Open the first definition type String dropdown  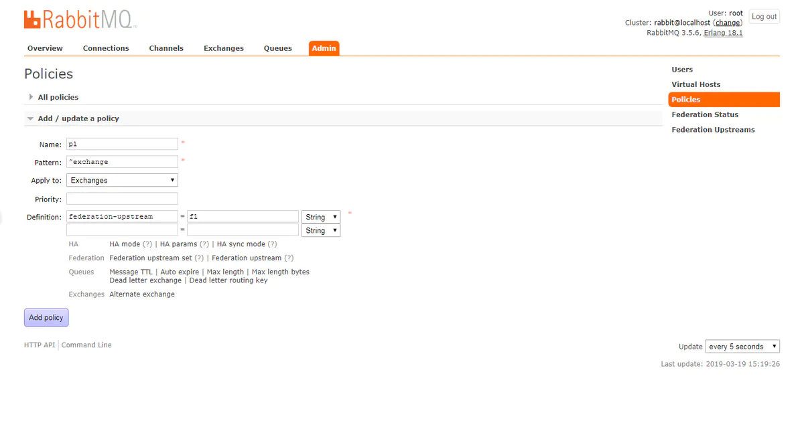click(321, 217)
